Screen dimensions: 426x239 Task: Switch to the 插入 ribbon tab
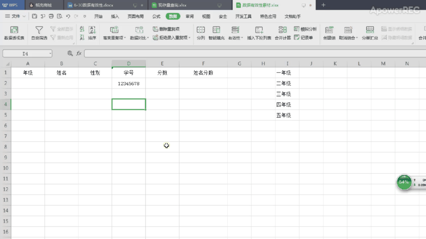click(x=115, y=16)
